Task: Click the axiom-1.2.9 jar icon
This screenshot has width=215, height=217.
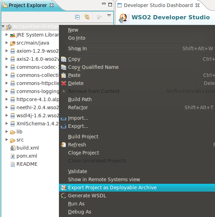Action: [13, 51]
